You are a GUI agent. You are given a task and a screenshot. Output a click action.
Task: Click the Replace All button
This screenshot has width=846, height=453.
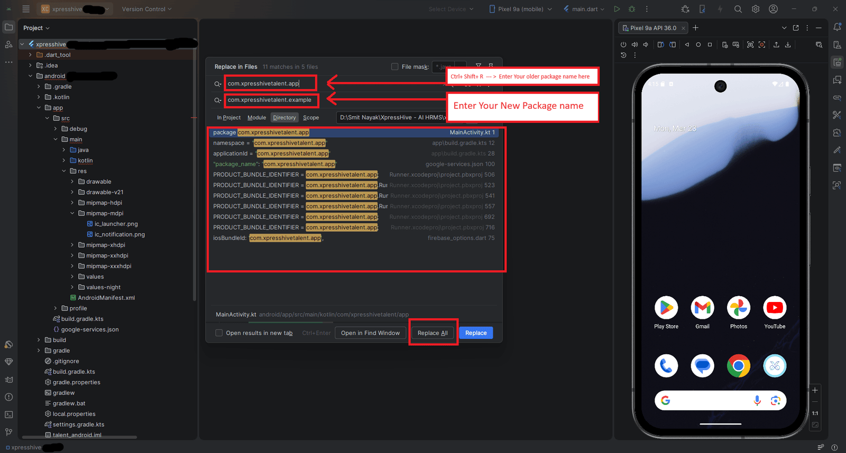click(433, 333)
